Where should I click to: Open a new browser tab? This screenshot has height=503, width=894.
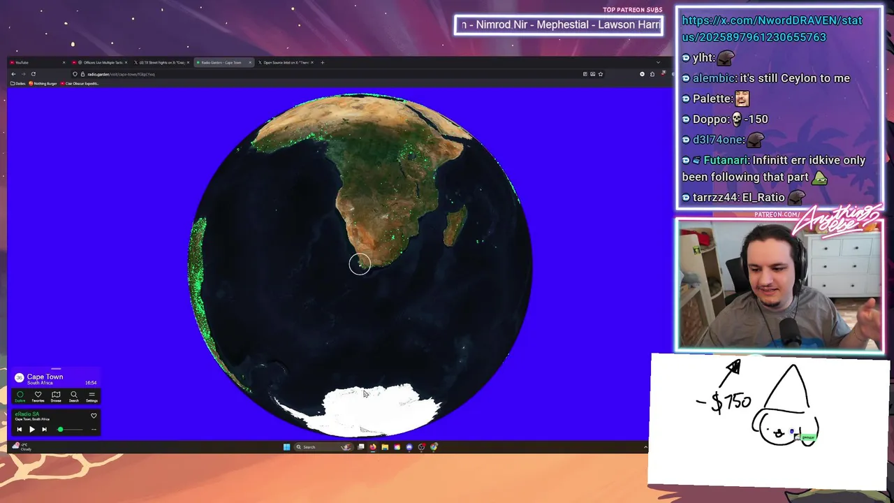(x=323, y=62)
